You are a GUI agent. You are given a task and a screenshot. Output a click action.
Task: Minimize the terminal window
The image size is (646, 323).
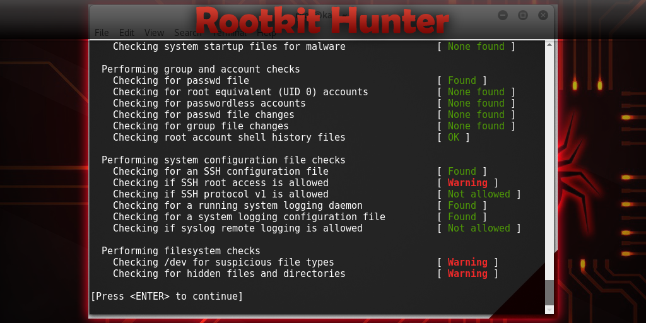(x=503, y=15)
